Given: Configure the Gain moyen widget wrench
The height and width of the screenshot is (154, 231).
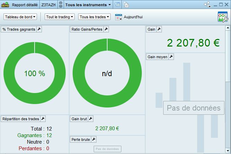Looking at the screenshot, I should (171, 57).
